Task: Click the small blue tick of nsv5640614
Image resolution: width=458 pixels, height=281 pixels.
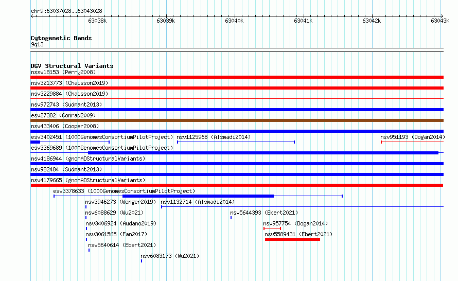Action: click(x=89, y=250)
